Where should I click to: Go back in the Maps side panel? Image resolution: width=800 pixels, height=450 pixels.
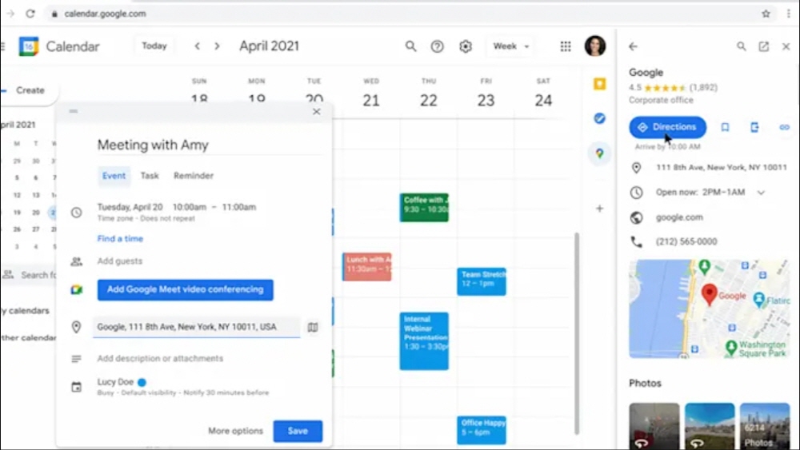(x=633, y=46)
